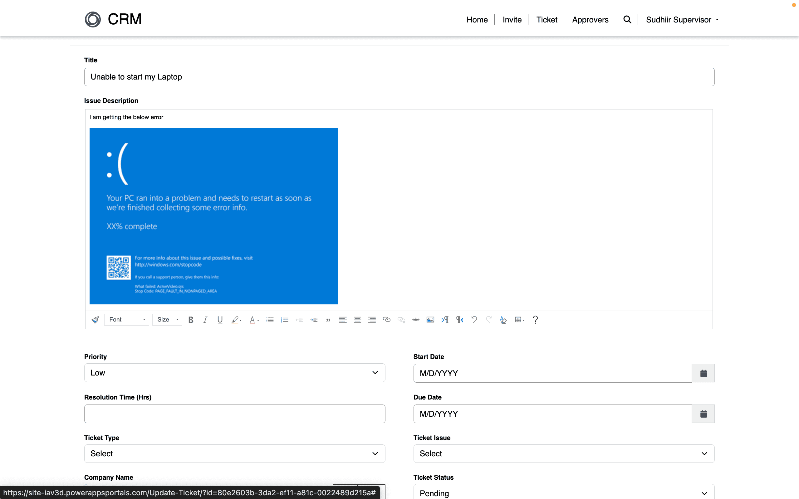Click the Resolution Time input field
The width and height of the screenshot is (799, 499).
point(234,414)
